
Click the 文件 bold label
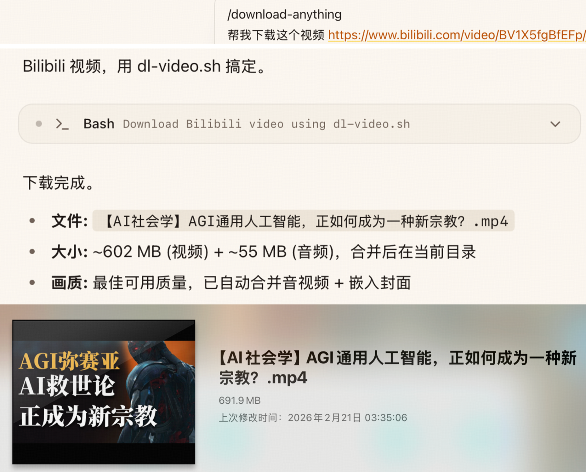point(69,221)
